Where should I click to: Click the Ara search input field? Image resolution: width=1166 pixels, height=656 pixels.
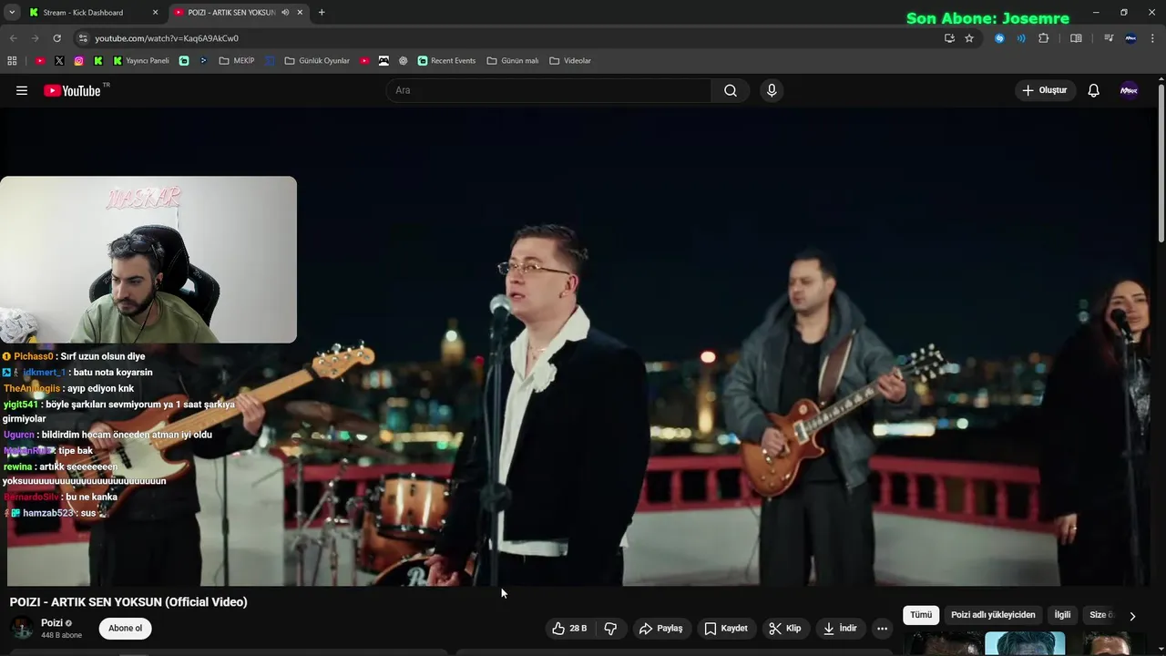(549, 90)
